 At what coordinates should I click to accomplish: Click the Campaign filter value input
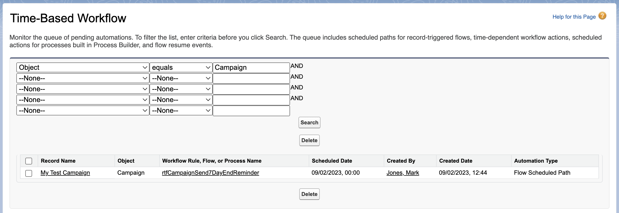(251, 67)
